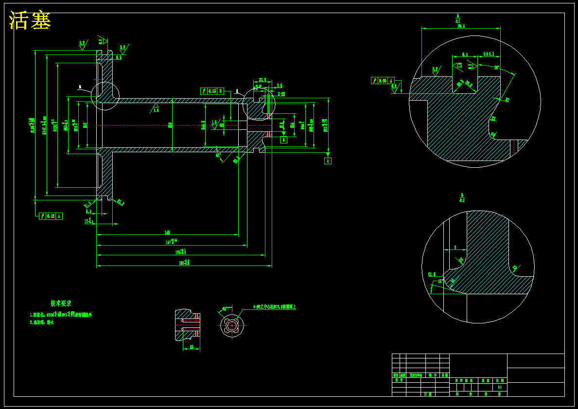This screenshot has height=409, width=578.
Task: Select the 176 length dimension
Action: click(x=180, y=252)
